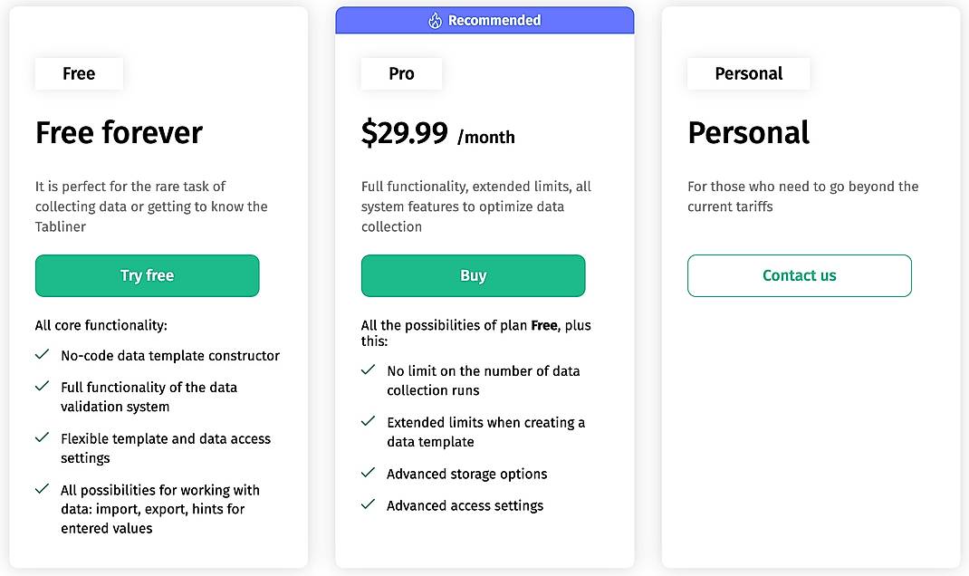Screen dimensions: 969x576
Task: Click the checkmark beside 'All possibilities for working with data'
Action: click(42, 488)
